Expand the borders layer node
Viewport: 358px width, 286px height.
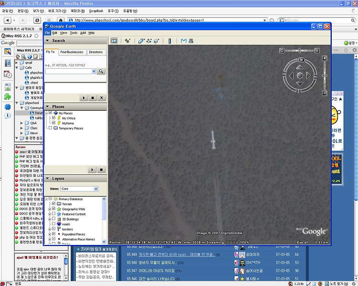[x=50, y=229]
